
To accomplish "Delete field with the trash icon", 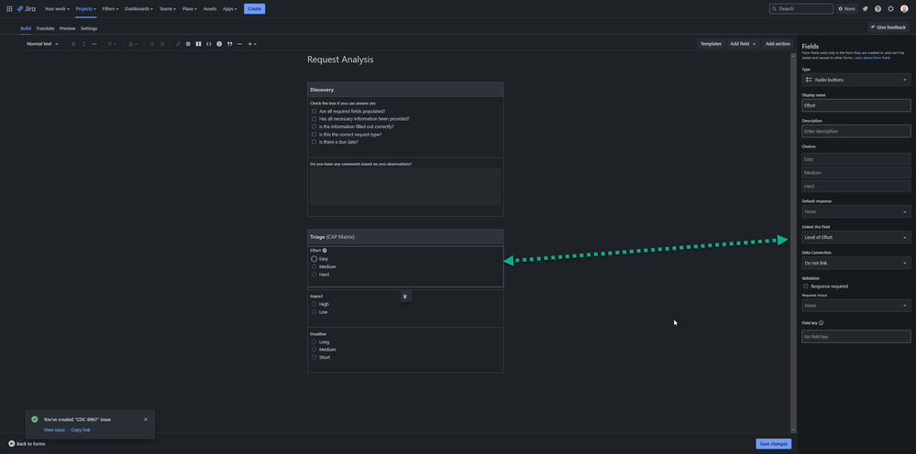I will point(405,297).
